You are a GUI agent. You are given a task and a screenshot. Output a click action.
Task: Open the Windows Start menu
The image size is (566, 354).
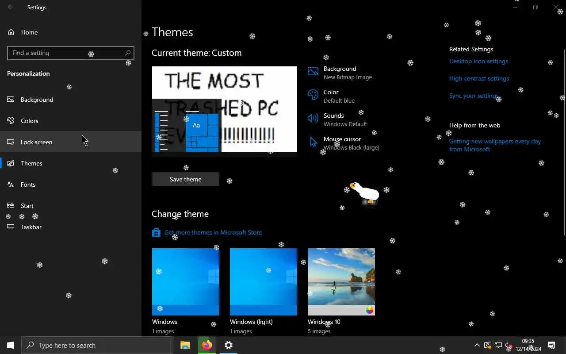[11, 345]
